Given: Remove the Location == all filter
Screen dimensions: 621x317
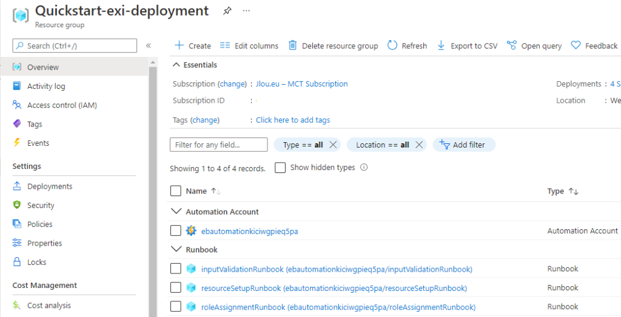Looking at the screenshot, I should [419, 145].
